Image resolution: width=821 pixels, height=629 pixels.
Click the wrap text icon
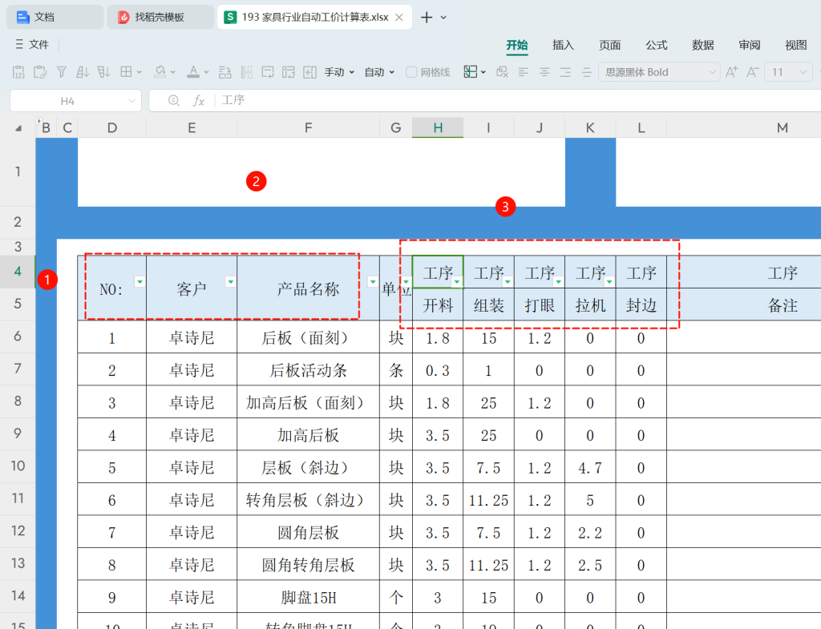pos(268,71)
